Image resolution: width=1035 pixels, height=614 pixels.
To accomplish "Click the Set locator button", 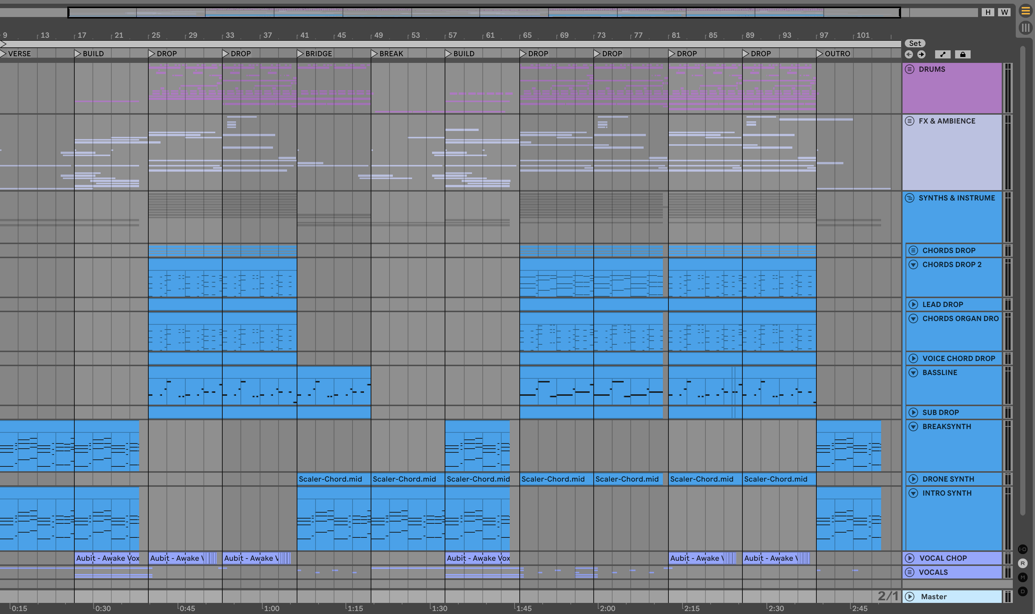I will tap(915, 43).
